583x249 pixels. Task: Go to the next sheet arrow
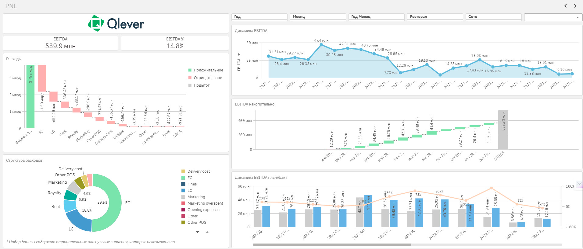[x=575, y=6]
